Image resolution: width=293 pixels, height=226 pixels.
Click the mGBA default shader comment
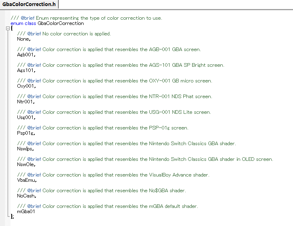pos(107,206)
